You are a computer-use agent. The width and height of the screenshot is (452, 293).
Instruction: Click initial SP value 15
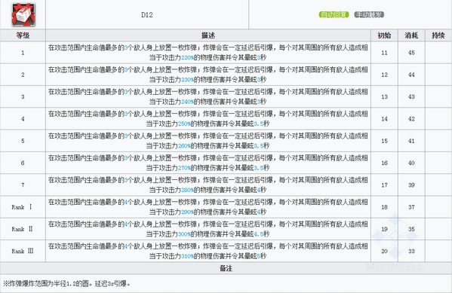[384, 141]
